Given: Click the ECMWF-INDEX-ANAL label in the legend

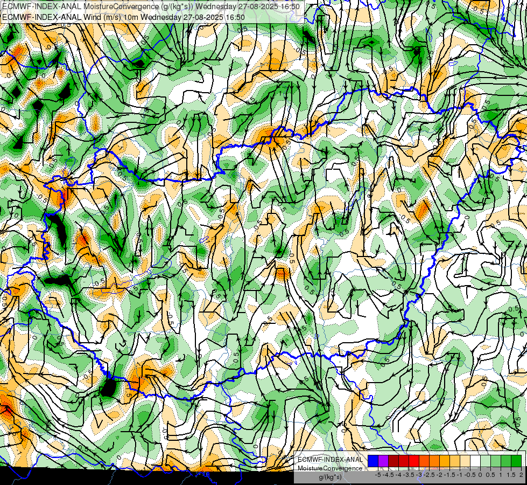Looking at the screenshot, I should click(x=331, y=460).
